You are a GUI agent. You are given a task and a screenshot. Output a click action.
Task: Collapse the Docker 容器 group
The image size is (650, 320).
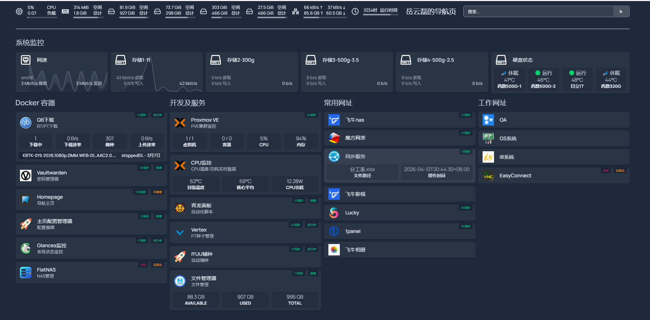[x=35, y=103]
